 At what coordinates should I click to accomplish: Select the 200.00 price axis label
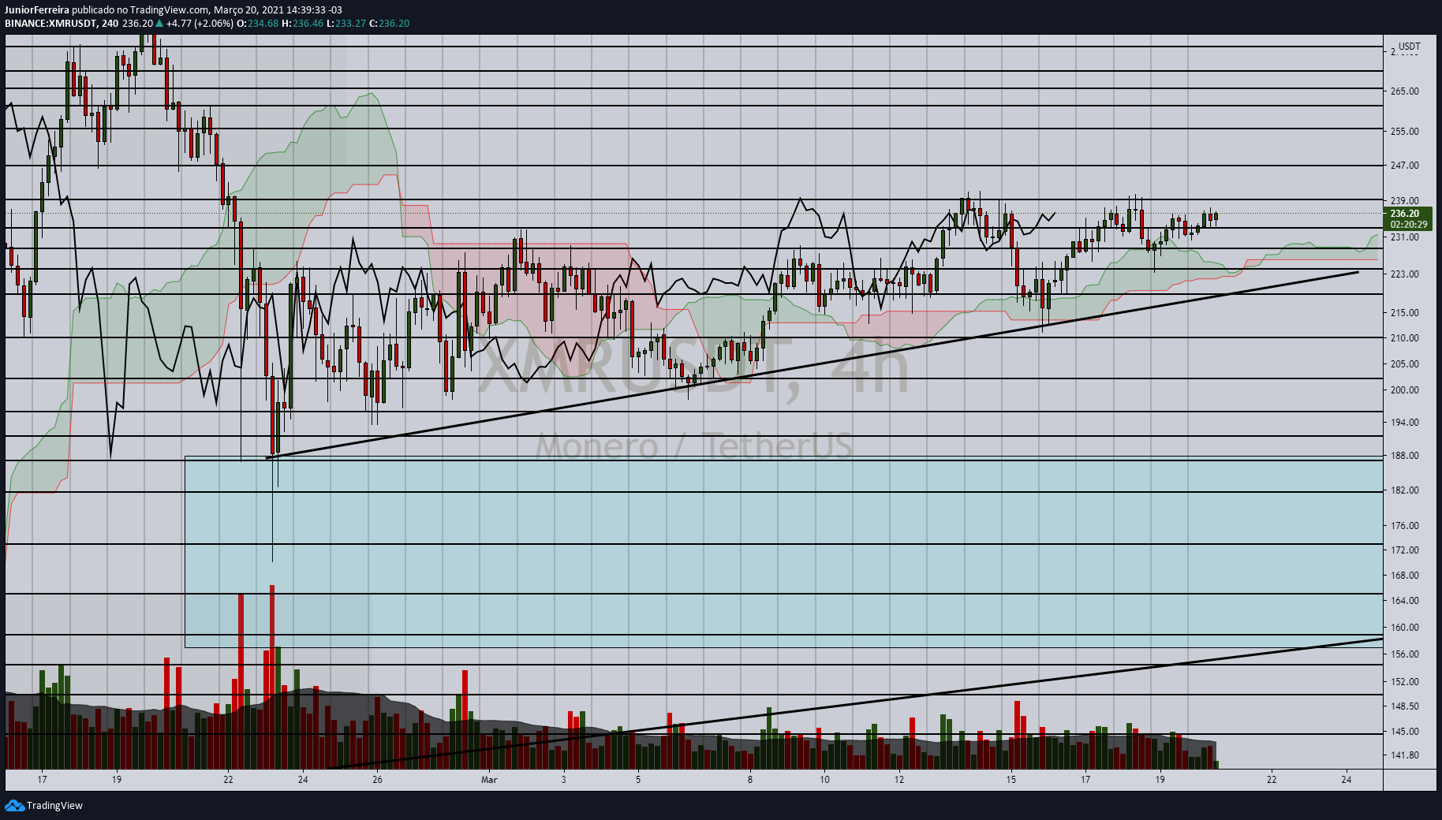click(1404, 389)
